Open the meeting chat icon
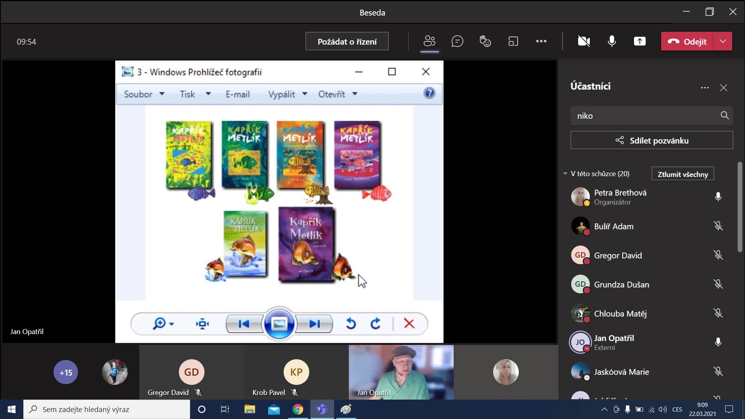Viewport: 745px width, 419px height. pyautogui.click(x=457, y=41)
